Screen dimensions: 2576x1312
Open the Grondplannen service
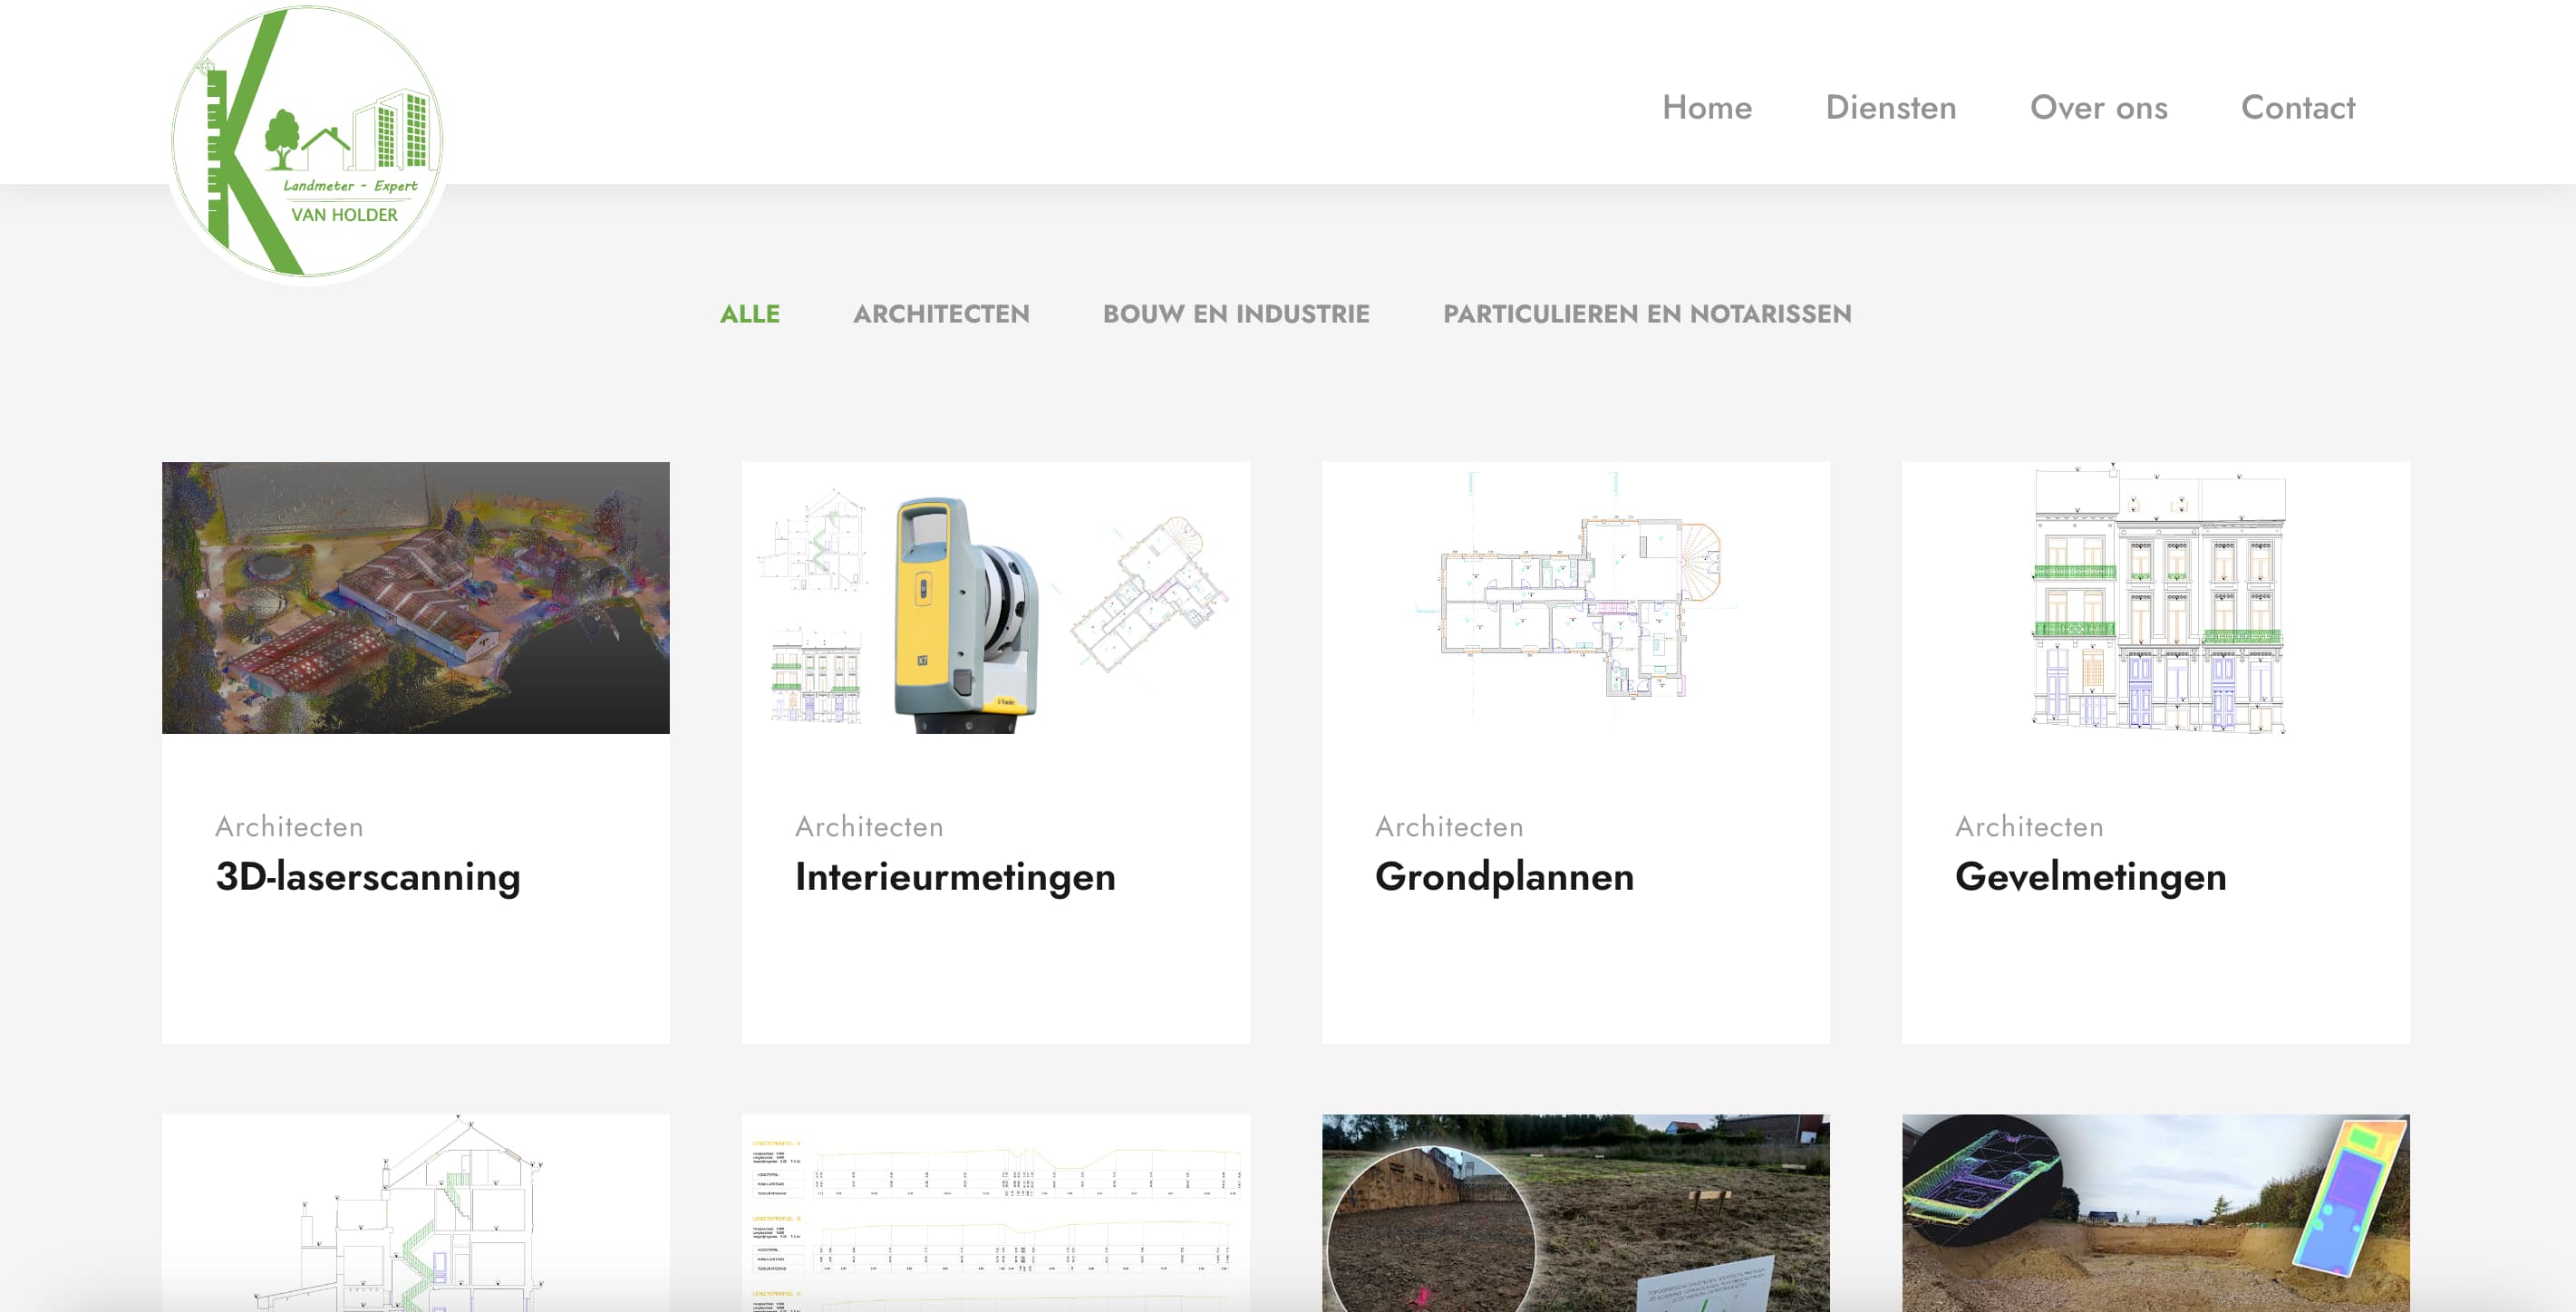coord(1504,877)
